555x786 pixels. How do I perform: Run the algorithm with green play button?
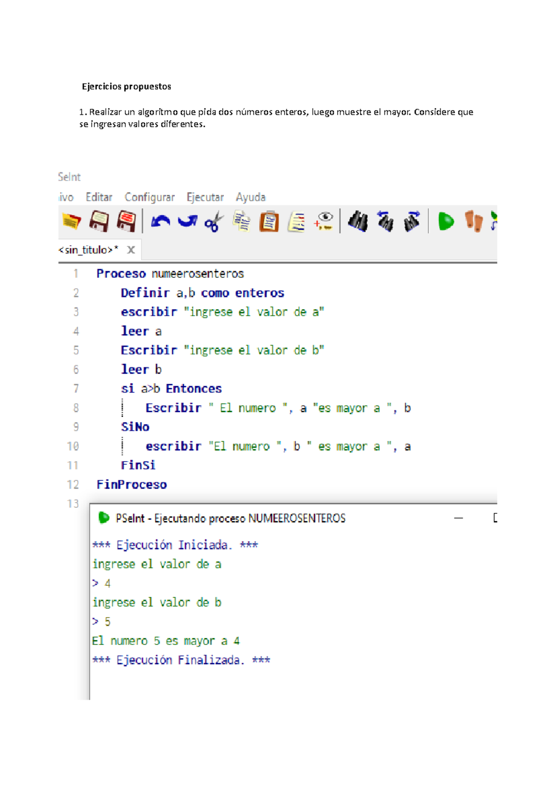tap(446, 221)
